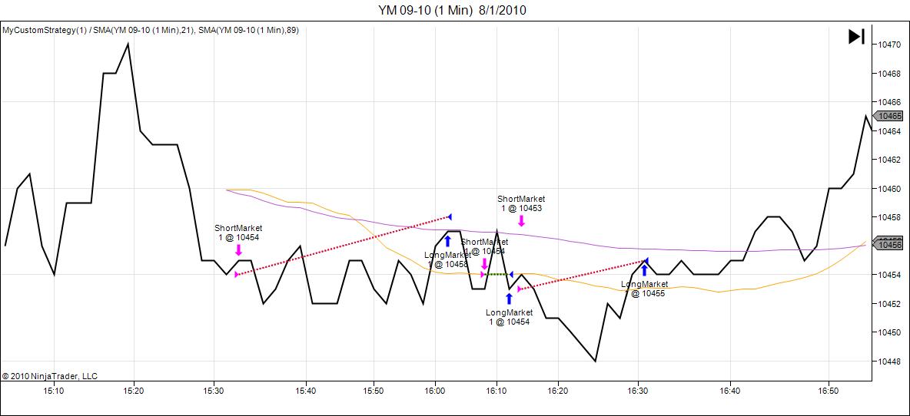The image size is (910, 416).
Task: Click the 16:00 time axis label
Action: pos(435,391)
